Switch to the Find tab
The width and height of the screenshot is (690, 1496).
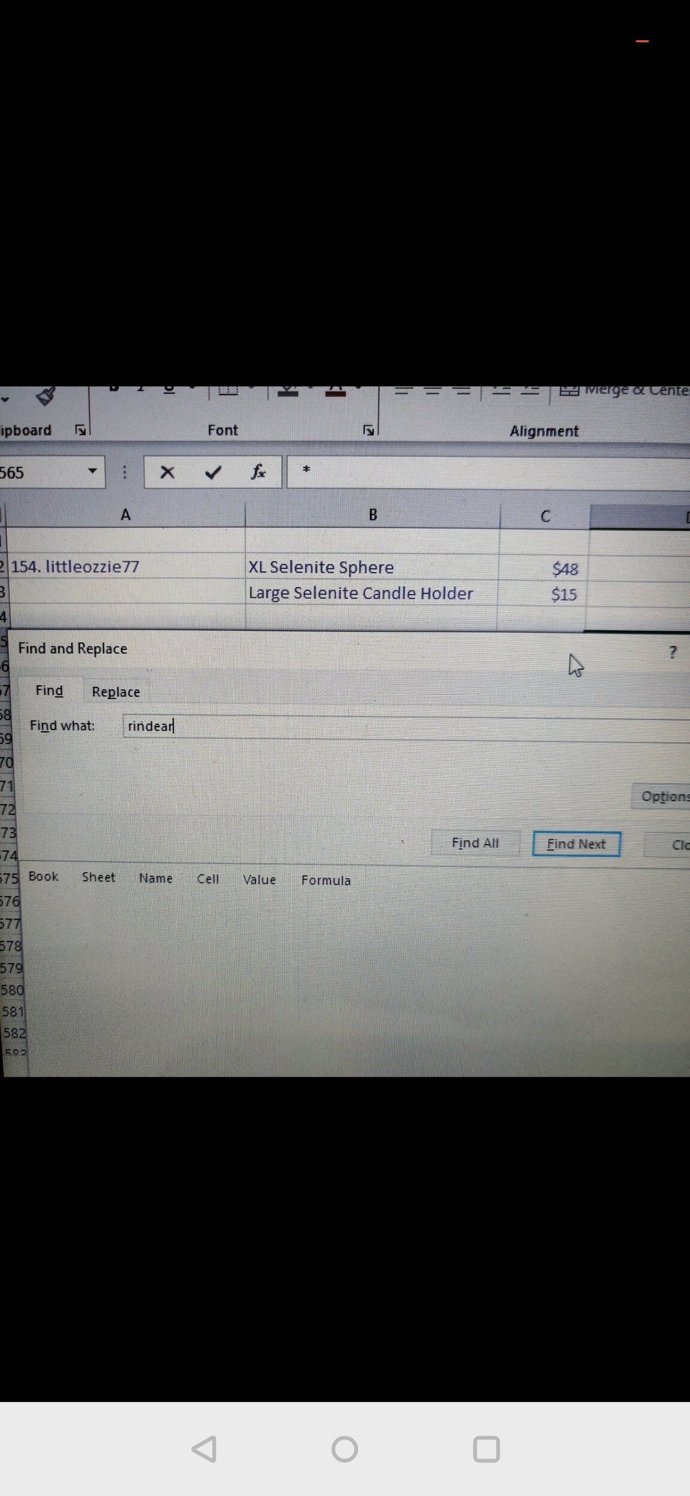pos(49,691)
